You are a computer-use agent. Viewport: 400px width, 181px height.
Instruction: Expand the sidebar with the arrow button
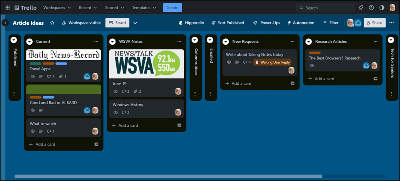(x=5, y=23)
